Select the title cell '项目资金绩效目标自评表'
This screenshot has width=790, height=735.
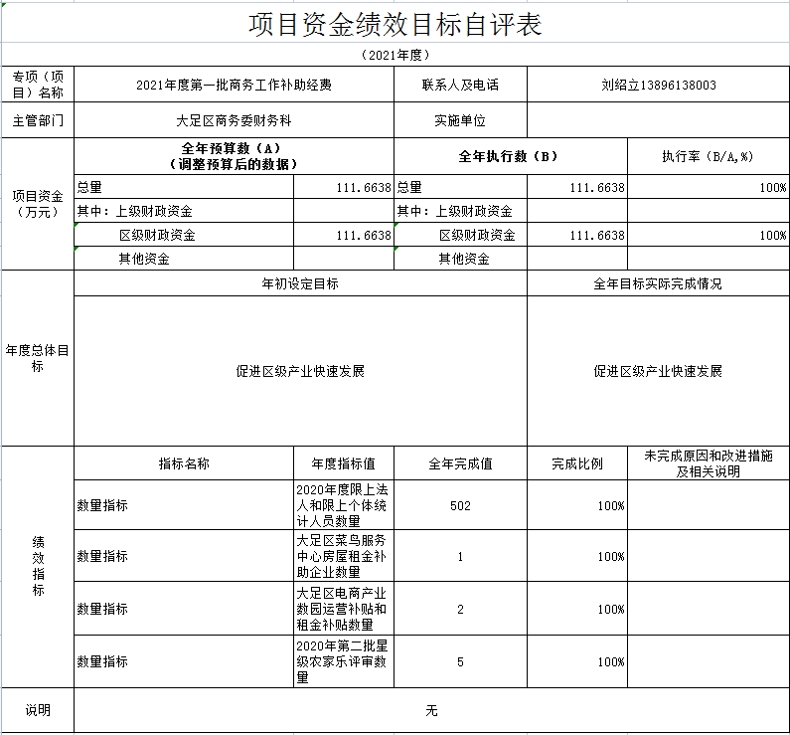(395, 23)
